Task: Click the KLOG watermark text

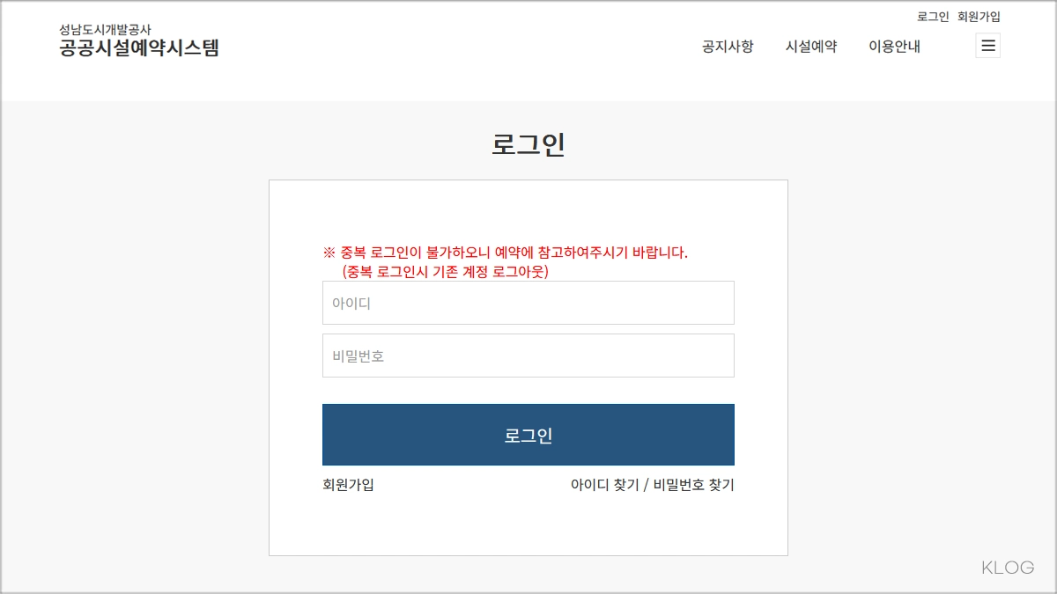Action: click(1006, 568)
